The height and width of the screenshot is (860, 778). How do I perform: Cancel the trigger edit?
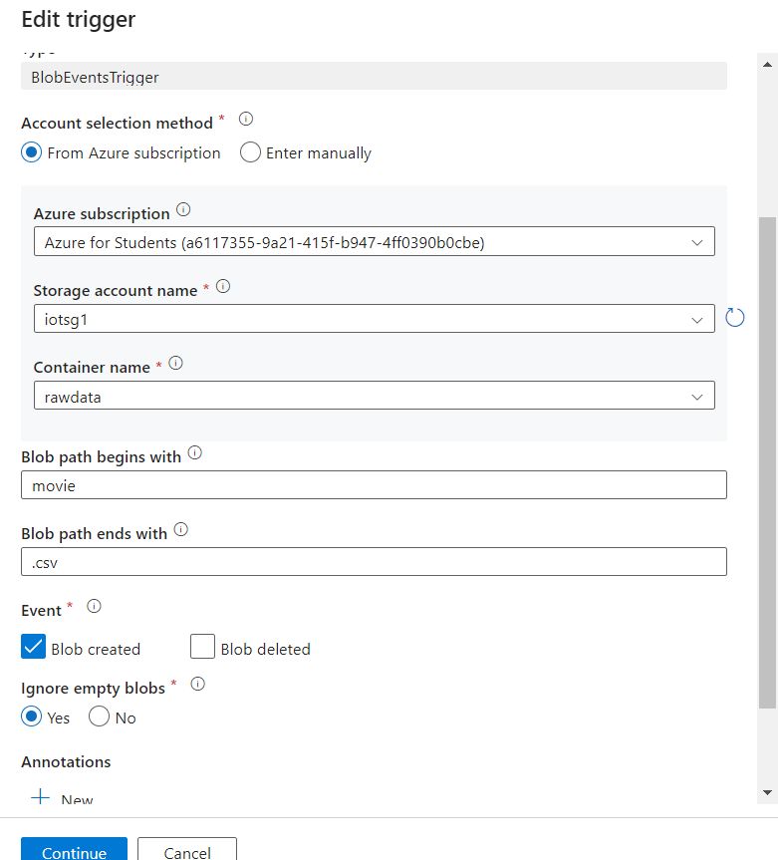point(186,852)
